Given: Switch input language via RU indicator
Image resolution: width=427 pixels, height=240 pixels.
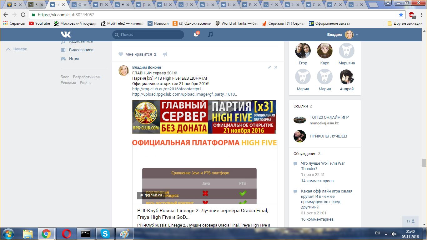Looking at the screenshot, I should [x=378, y=233].
